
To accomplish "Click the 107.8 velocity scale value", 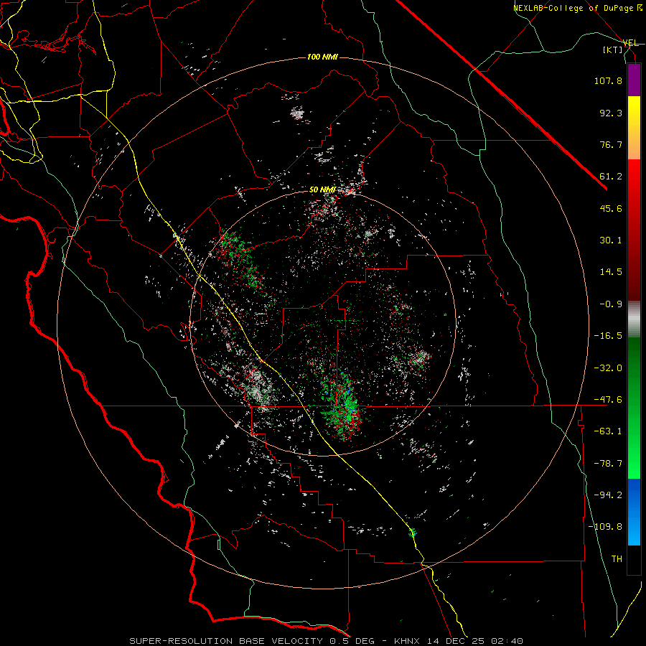I will [x=608, y=80].
